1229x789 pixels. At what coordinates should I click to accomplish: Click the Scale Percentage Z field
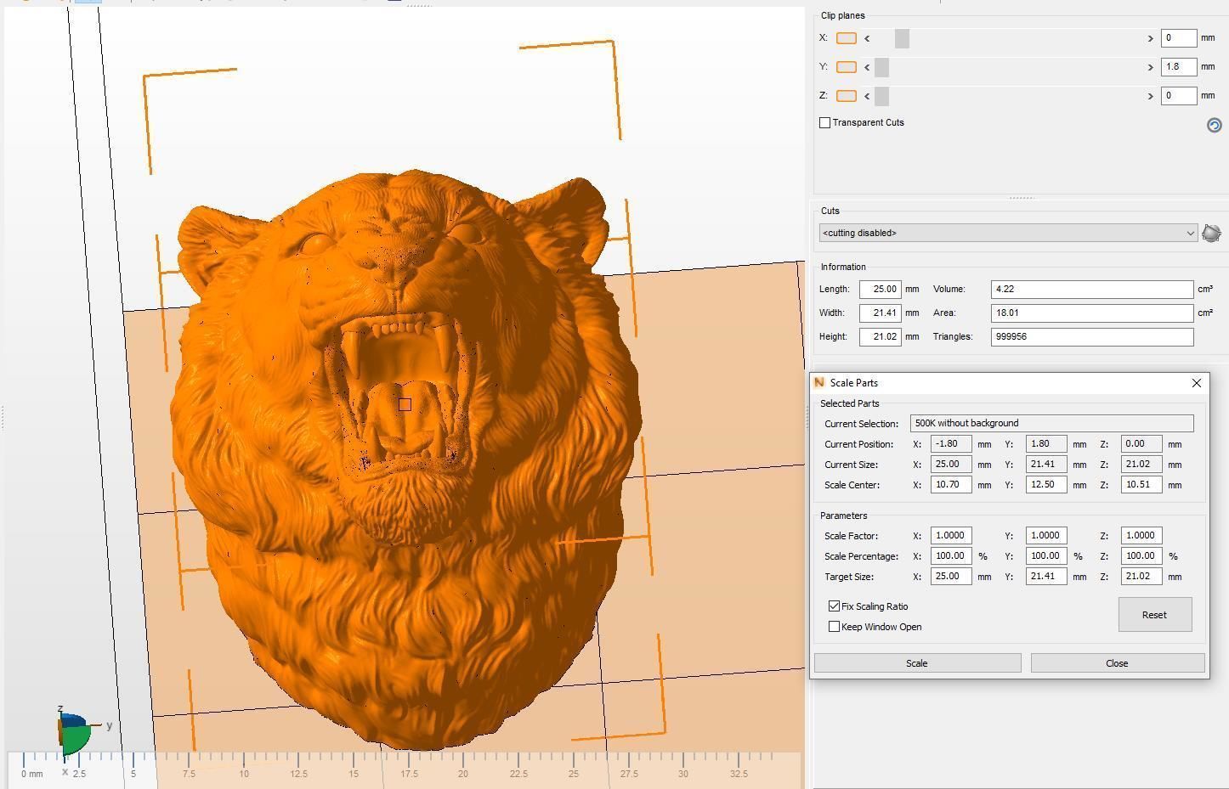(1141, 556)
